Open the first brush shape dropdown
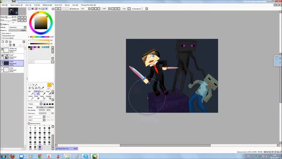Viewport: 282px width, 159px height. [x=44, y=117]
